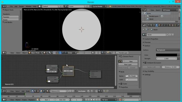This screenshot has height=102, width=182.
Task: Select the translate manipulator arrow icon
Action: point(60,53)
